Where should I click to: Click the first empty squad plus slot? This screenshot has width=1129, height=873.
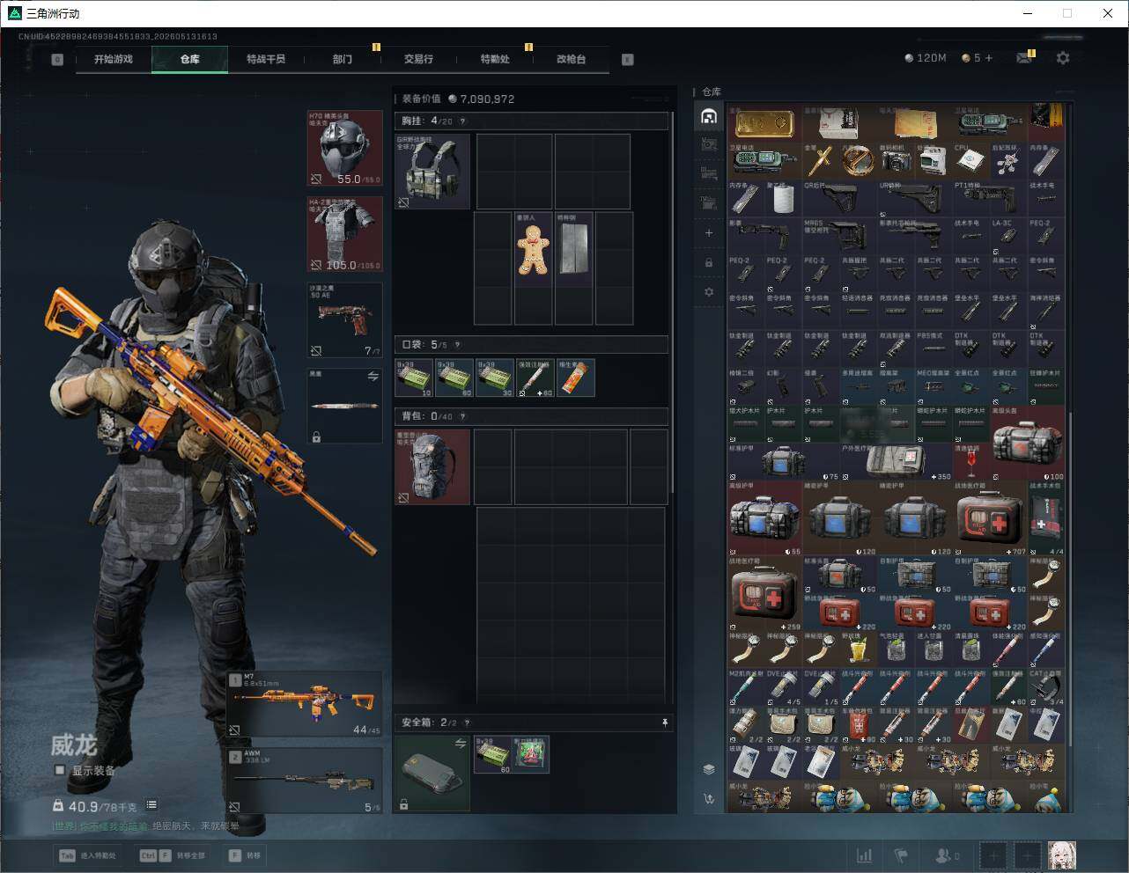pos(993,855)
